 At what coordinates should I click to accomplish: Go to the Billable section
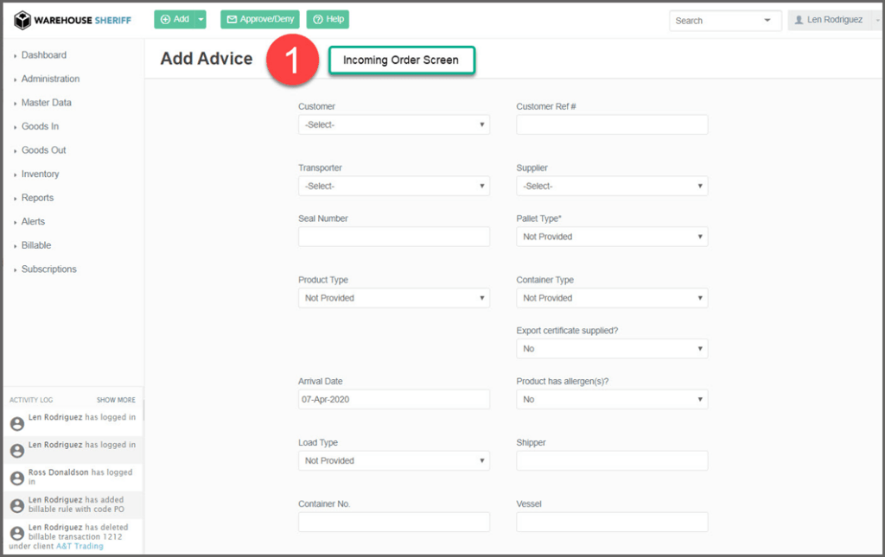[x=36, y=245]
